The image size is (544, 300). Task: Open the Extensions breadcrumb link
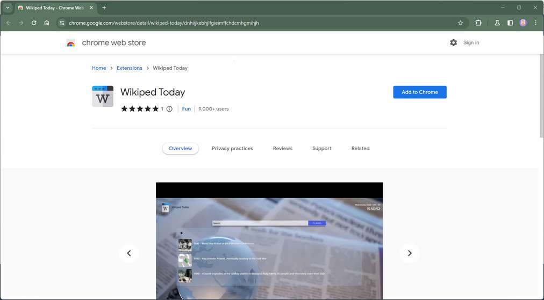click(130, 68)
